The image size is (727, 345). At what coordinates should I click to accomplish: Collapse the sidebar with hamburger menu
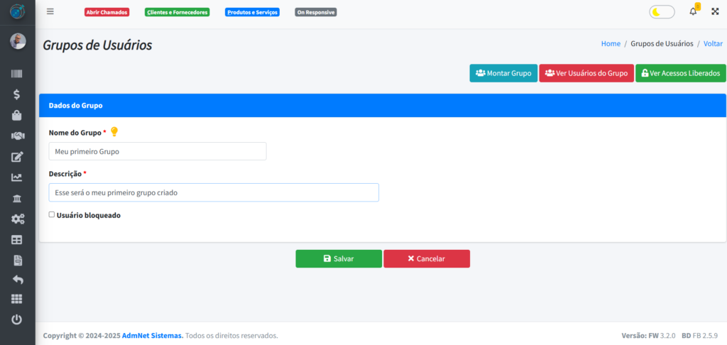click(x=50, y=11)
